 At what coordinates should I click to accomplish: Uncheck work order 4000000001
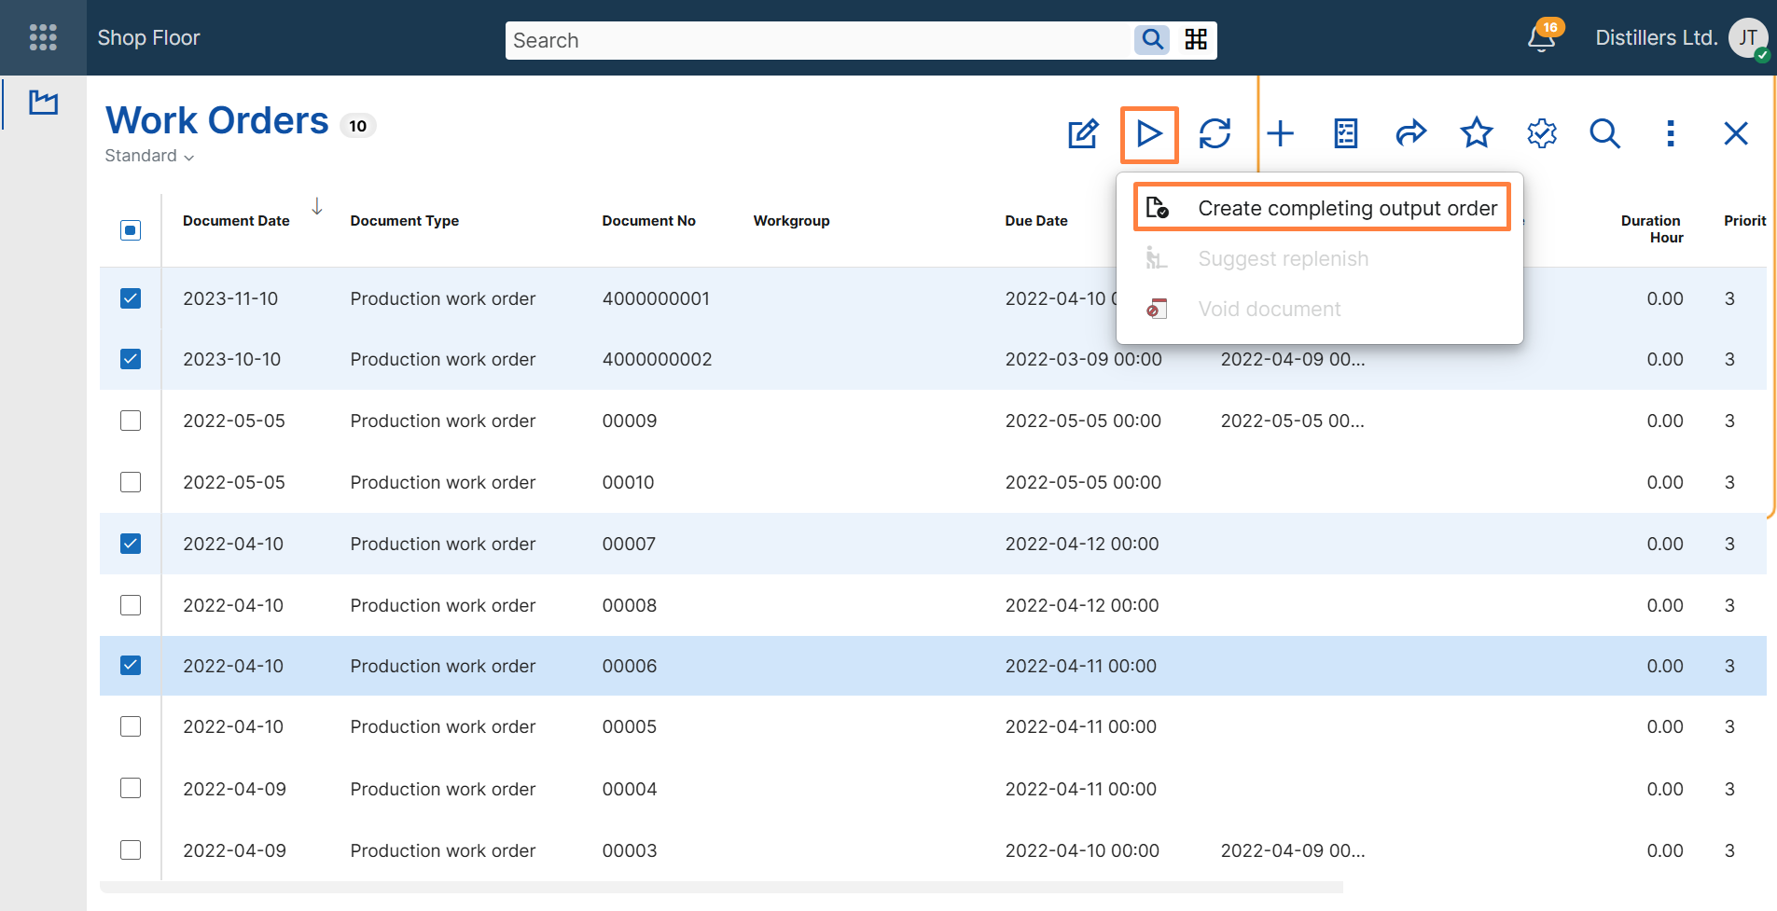pyautogui.click(x=130, y=297)
